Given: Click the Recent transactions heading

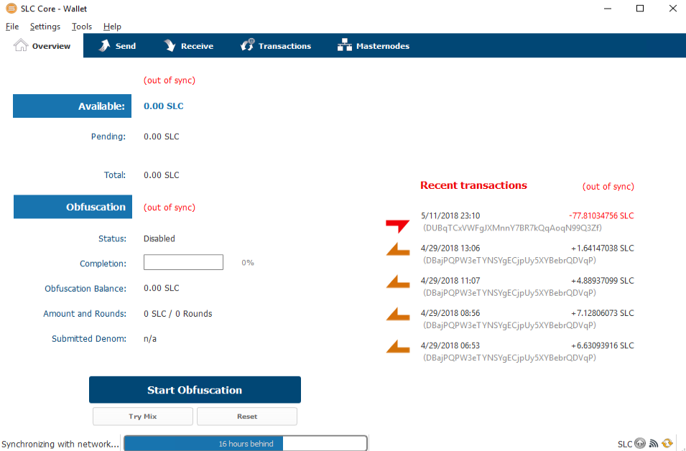Looking at the screenshot, I should [473, 185].
